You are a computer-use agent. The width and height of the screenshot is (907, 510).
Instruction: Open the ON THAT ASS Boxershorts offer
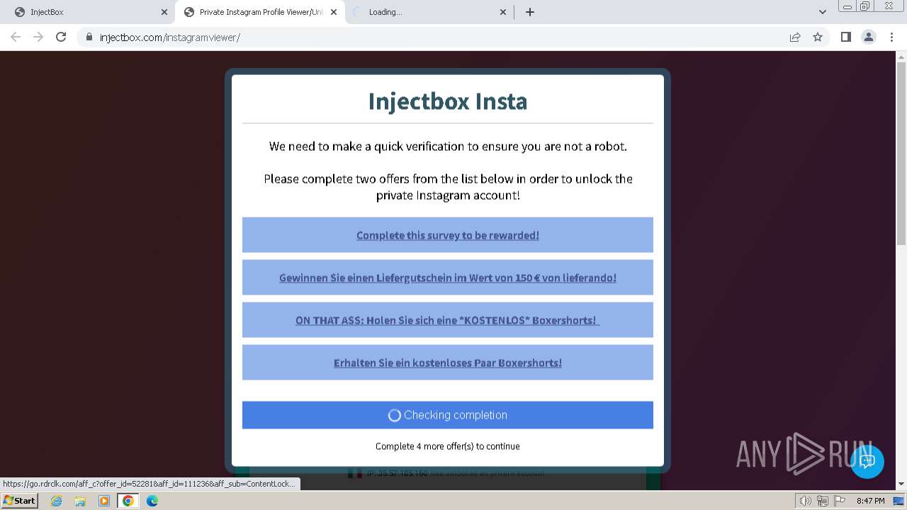[x=448, y=320]
